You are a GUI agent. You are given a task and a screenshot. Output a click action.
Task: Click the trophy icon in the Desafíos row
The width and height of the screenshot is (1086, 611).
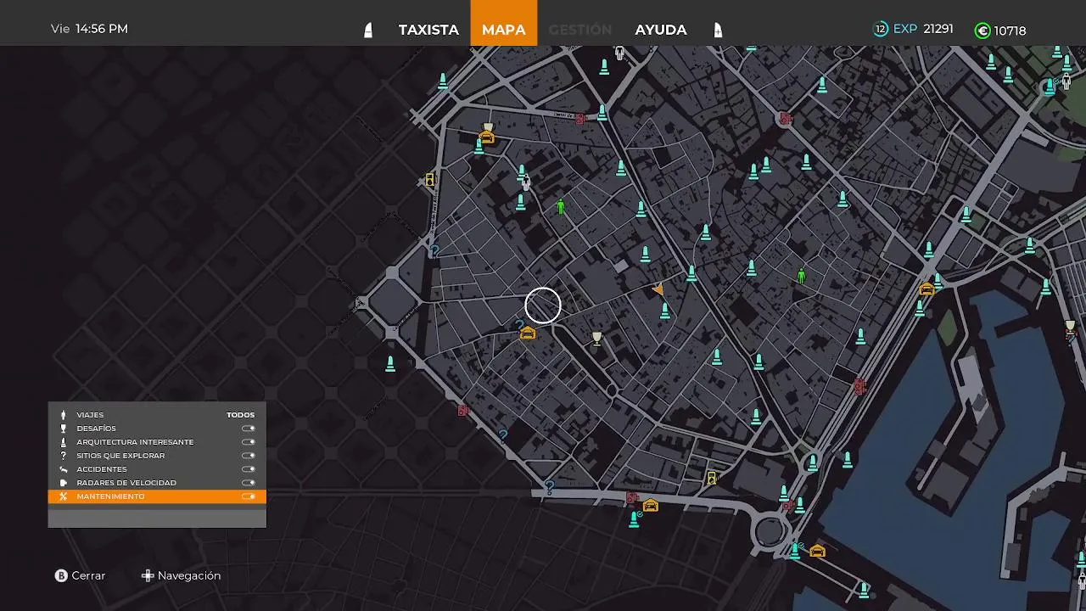pyautogui.click(x=63, y=429)
